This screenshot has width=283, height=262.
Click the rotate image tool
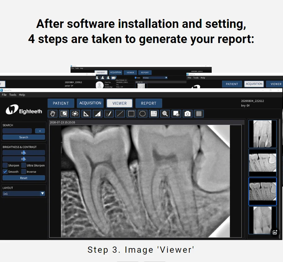pos(75,114)
